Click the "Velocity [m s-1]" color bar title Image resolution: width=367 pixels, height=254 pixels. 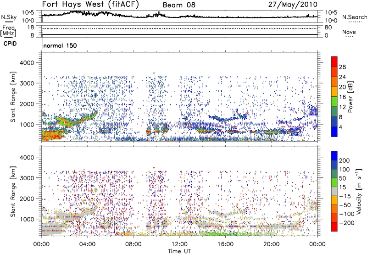click(359, 191)
